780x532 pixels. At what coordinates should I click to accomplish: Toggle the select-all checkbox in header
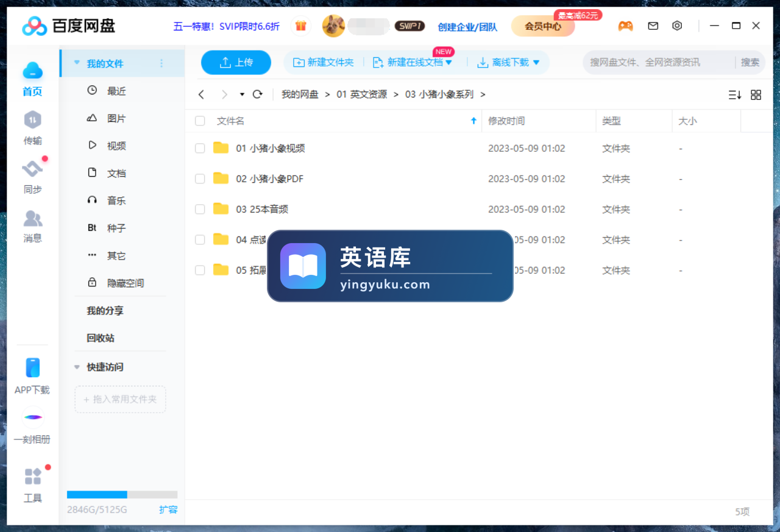(x=200, y=121)
